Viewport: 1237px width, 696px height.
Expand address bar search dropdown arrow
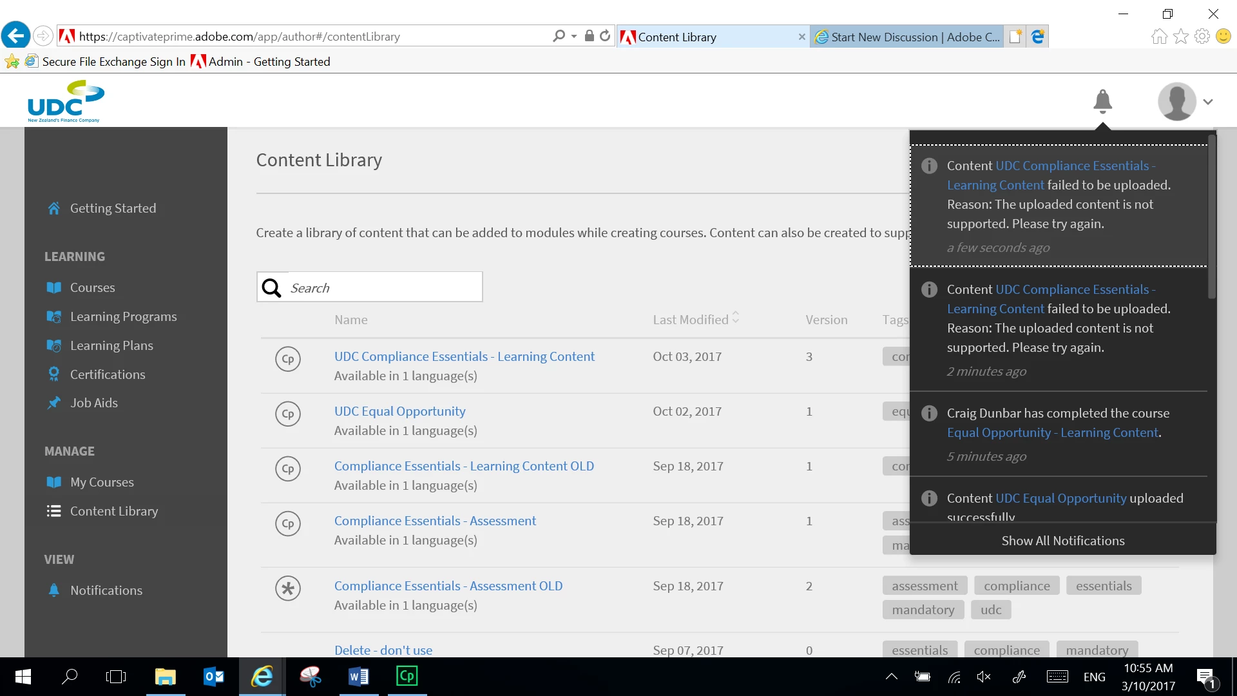point(573,37)
